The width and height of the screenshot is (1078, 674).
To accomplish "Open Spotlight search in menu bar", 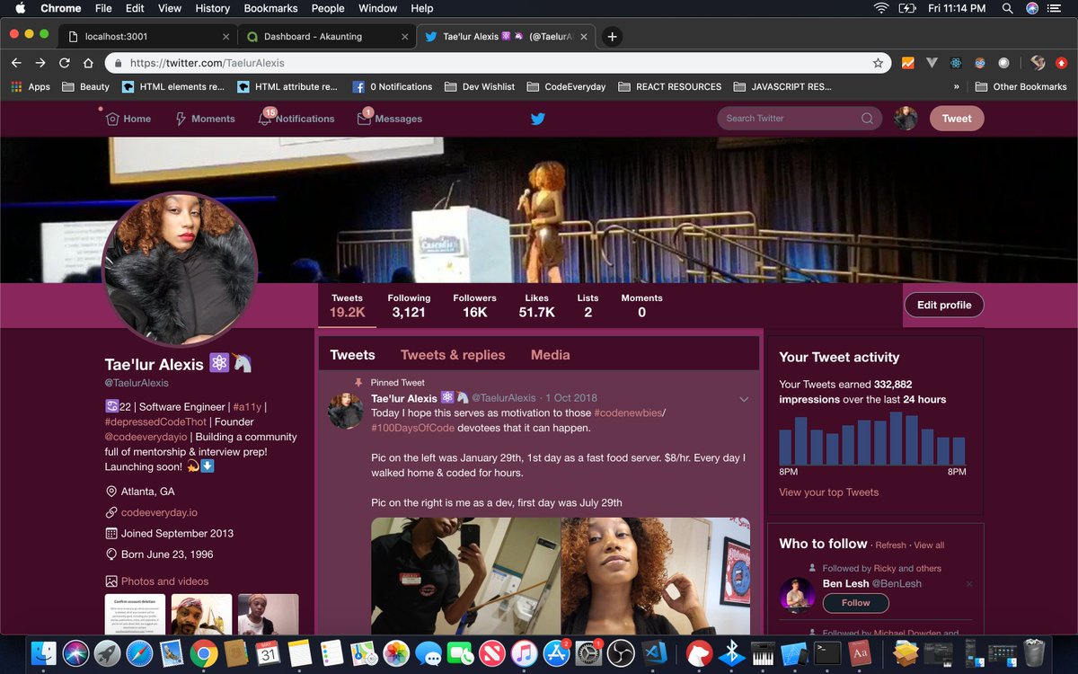I will [1007, 8].
